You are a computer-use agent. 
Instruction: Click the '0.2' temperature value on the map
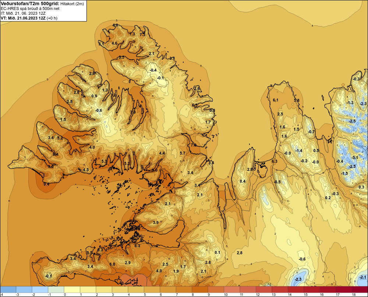328,198
